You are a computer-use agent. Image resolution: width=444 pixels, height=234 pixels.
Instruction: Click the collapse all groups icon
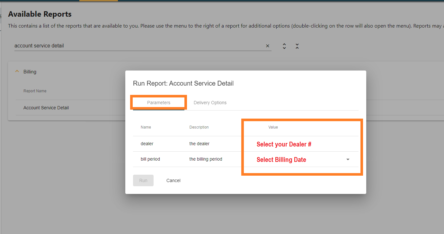pos(297,46)
